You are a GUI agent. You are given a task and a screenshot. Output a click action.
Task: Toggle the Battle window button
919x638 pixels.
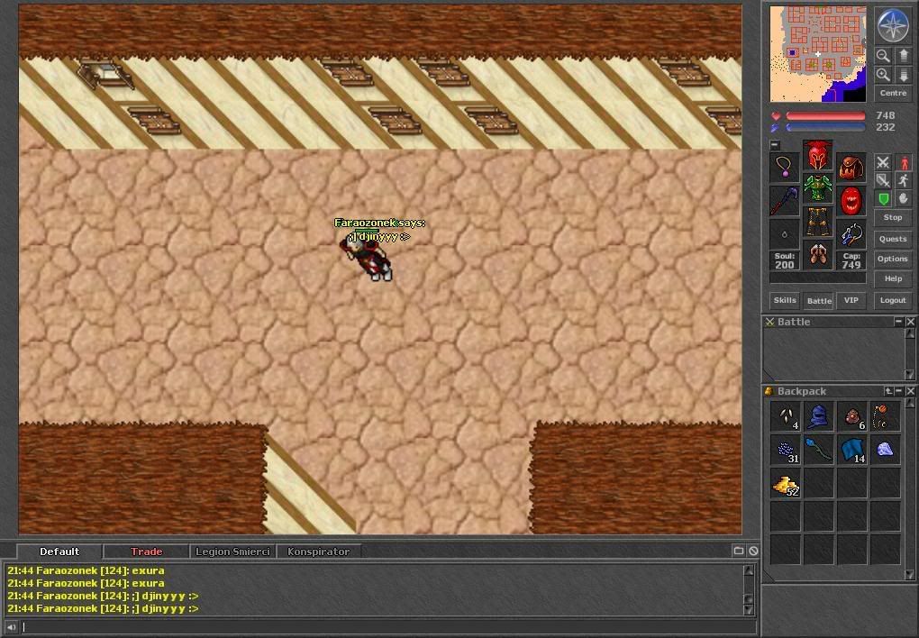(x=819, y=301)
